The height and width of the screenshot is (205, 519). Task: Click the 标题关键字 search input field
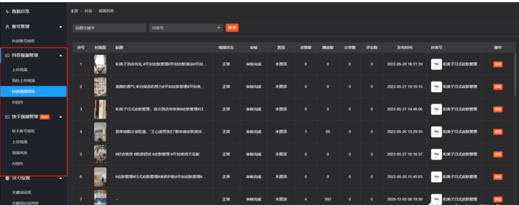pyautogui.click(x=109, y=28)
